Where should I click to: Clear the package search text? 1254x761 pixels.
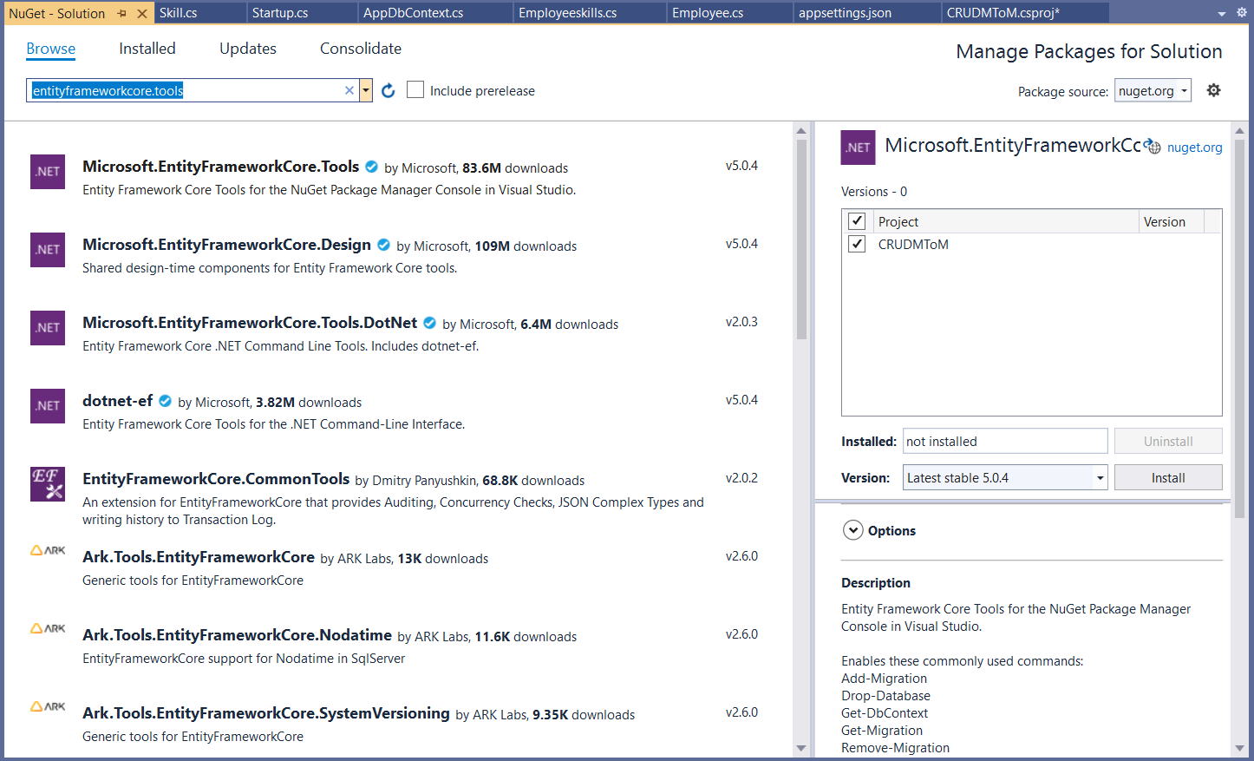pos(349,90)
